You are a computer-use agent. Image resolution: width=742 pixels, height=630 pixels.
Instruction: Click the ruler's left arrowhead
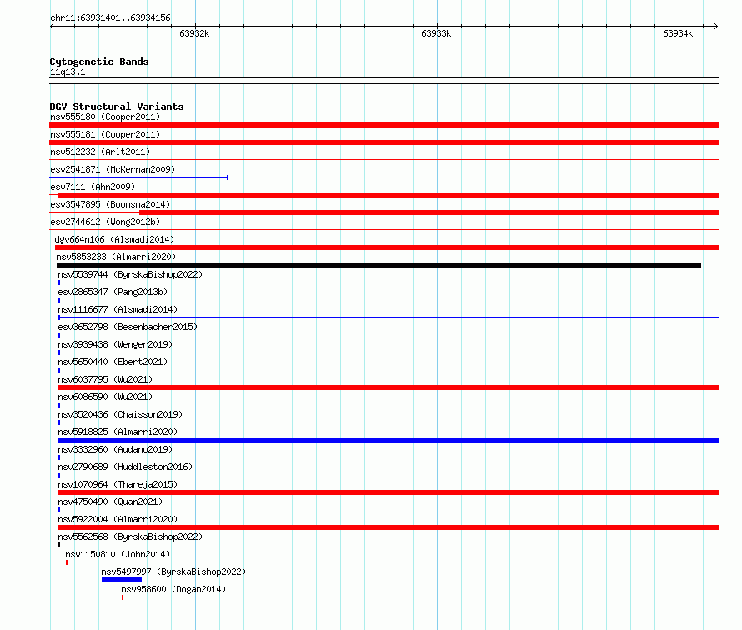point(52,27)
